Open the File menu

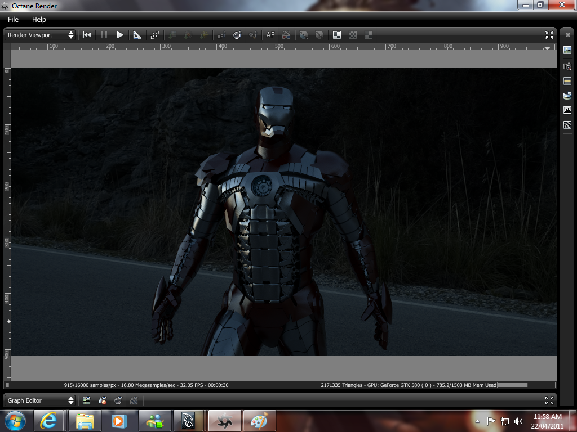click(x=14, y=20)
